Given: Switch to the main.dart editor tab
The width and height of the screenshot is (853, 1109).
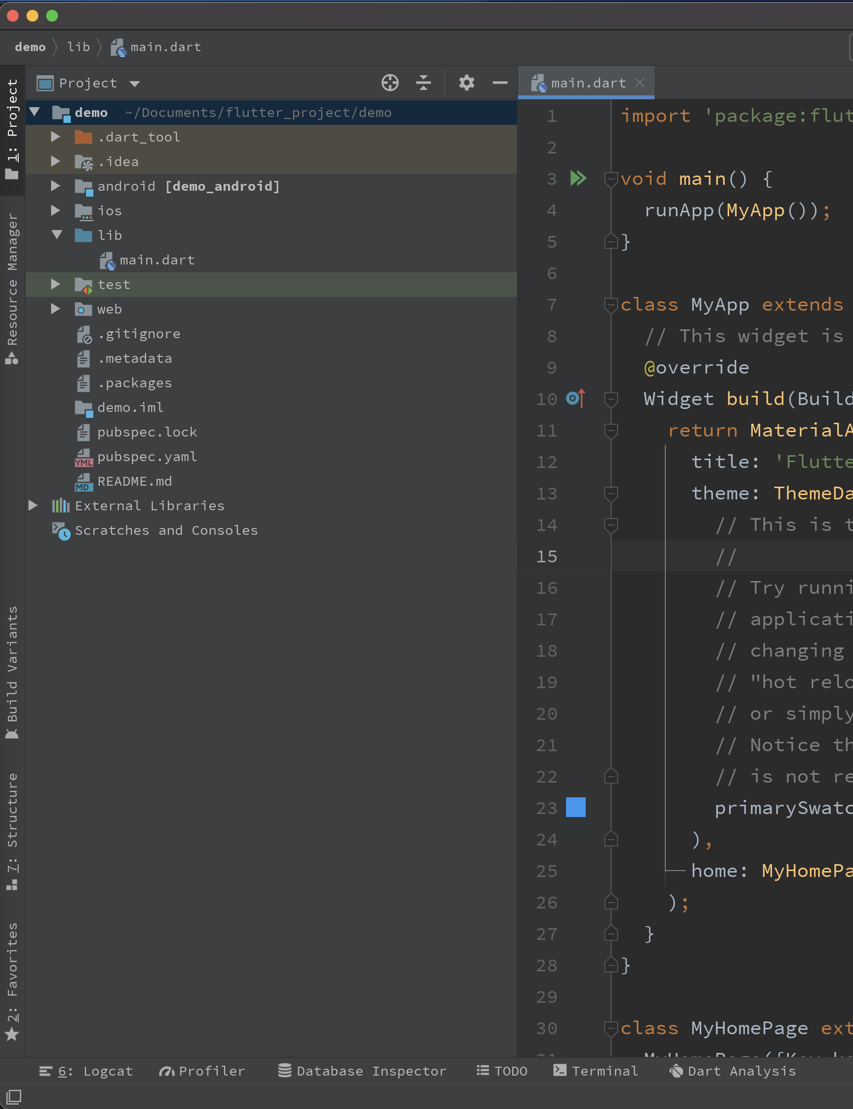Looking at the screenshot, I should [x=587, y=83].
